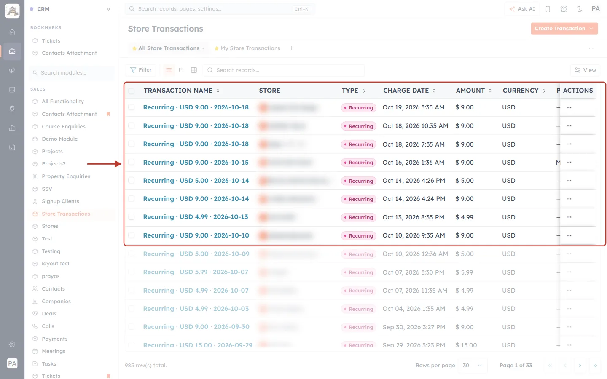Open settings gear in left rail
607x379 pixels.
point(12,344)
